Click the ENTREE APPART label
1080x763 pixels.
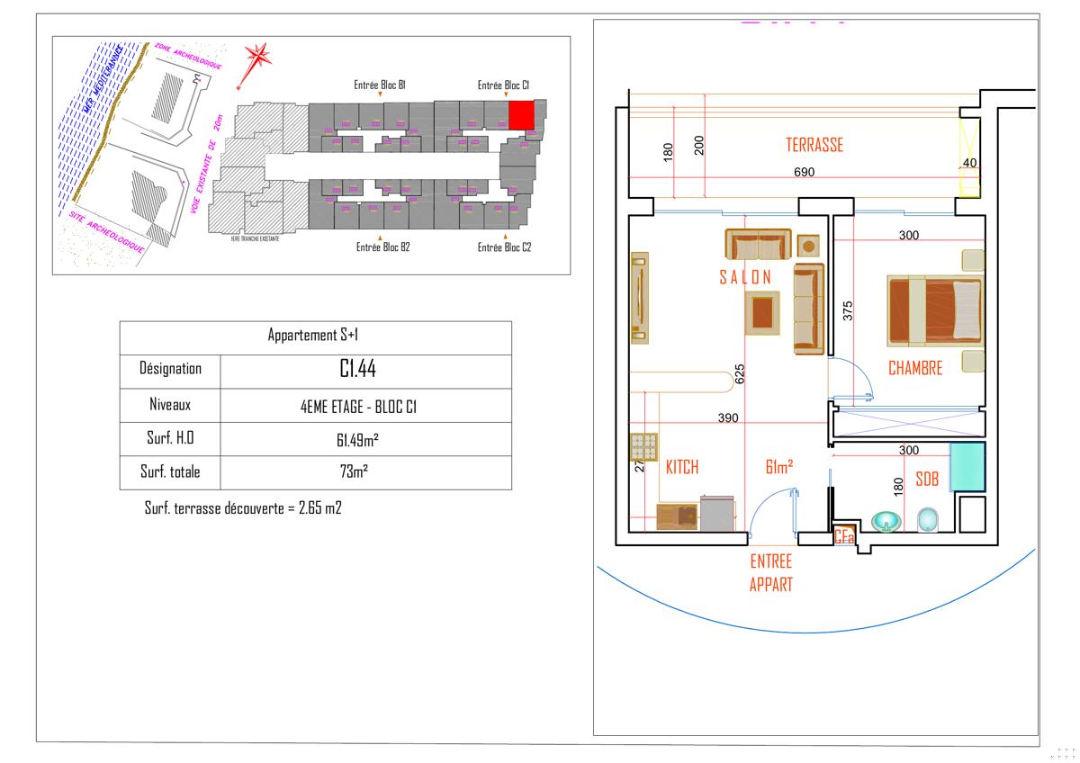click(x=771, y=572)
